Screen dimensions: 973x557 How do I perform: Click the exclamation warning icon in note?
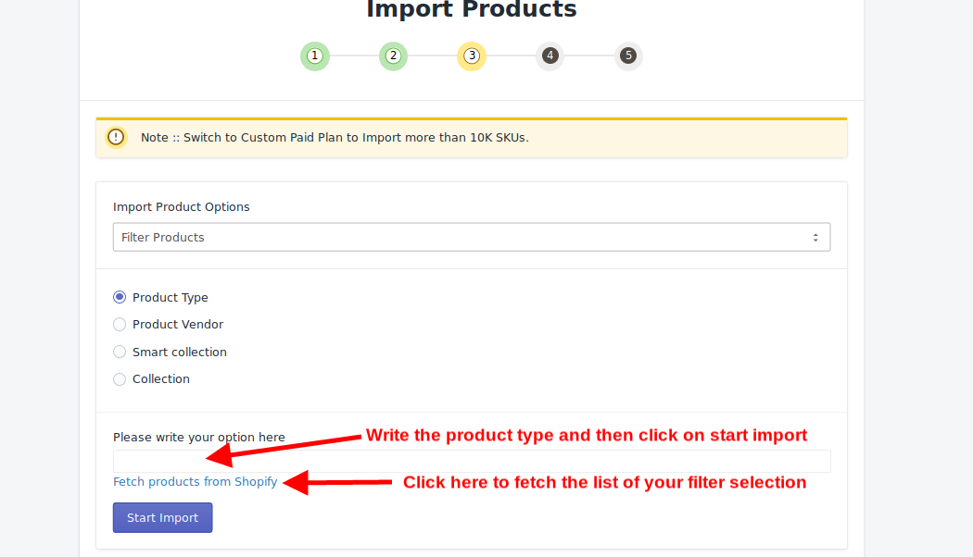coord(116,137)
